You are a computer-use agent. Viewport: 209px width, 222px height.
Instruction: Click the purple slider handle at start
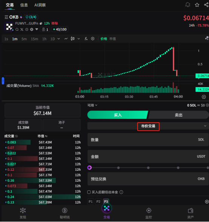point(89,168)
